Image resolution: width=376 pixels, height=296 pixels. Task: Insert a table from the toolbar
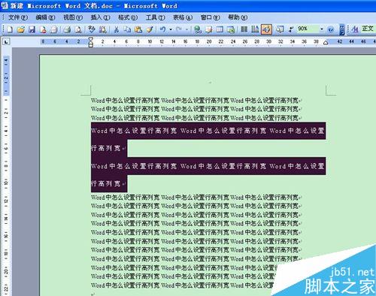tap(220, 29)
